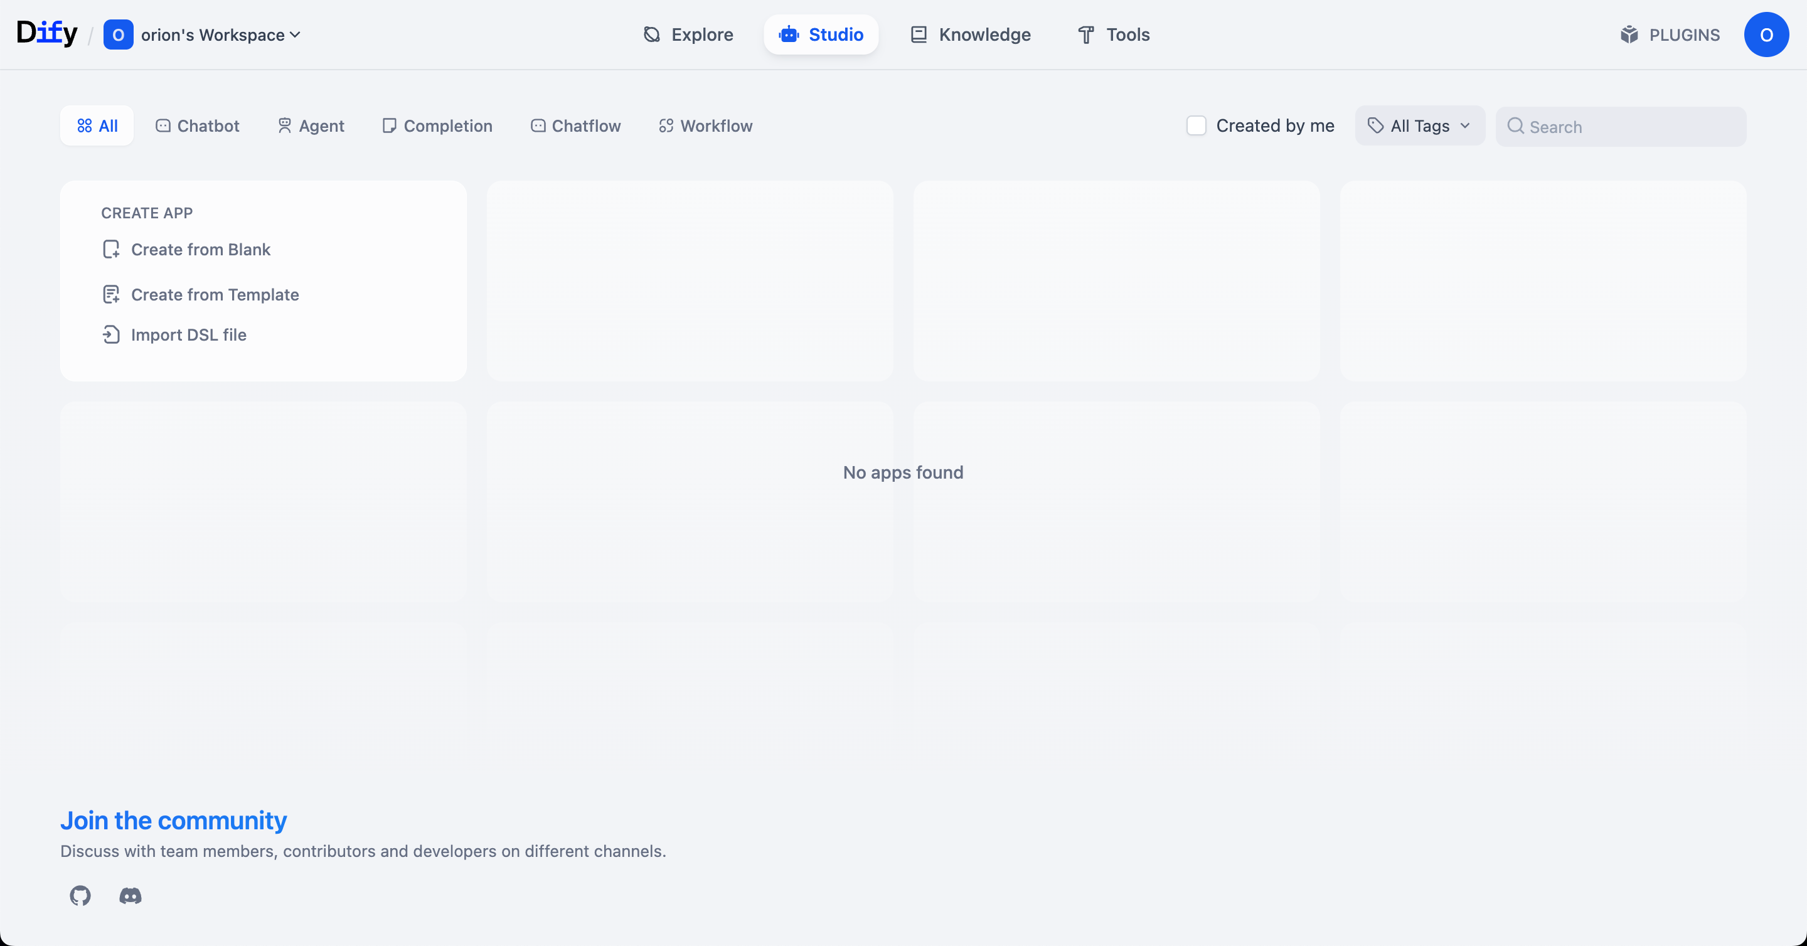The height and width of the screenshot is (946, 1807).
Task: Click Create from Blank
Action: [x=201, y=249]
